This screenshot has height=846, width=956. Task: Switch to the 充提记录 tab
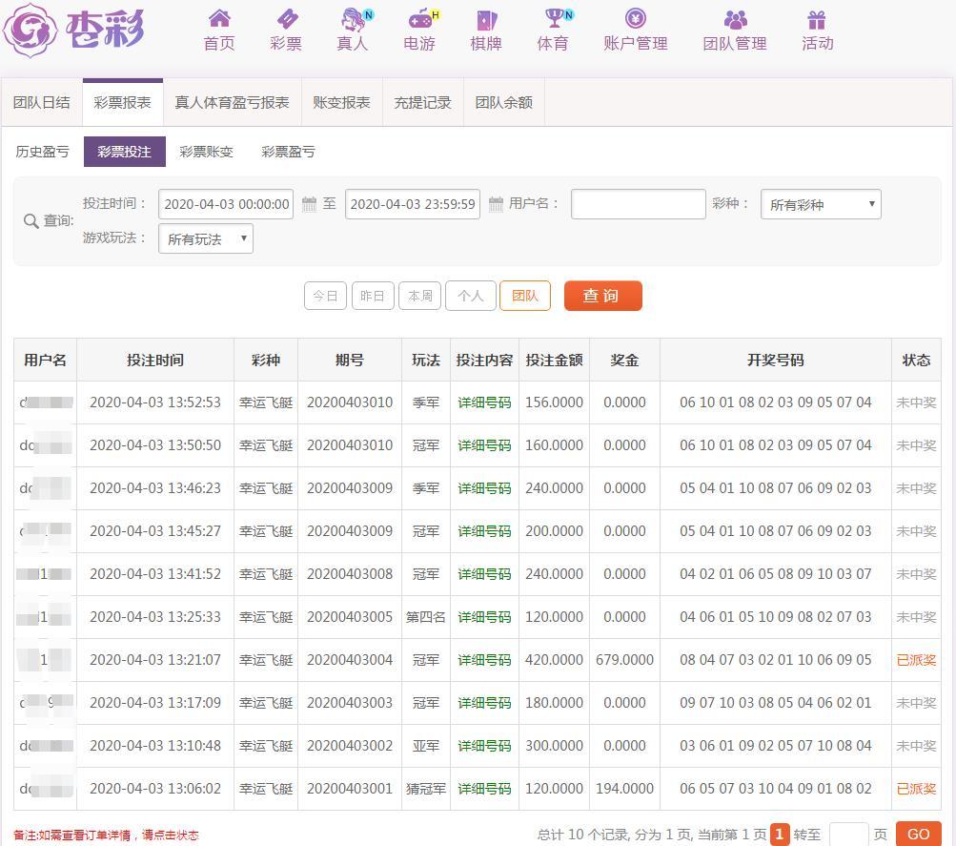(422, 102)
